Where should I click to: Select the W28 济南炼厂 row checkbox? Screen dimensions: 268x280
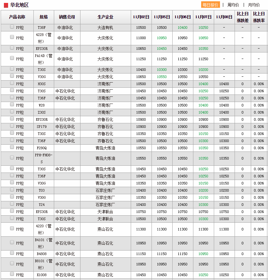coord(12,104)
